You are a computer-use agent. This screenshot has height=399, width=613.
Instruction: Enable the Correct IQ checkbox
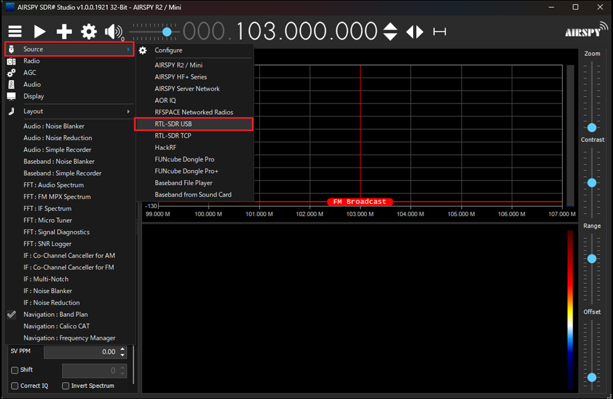pyautogui.click(x=15, y=386)
